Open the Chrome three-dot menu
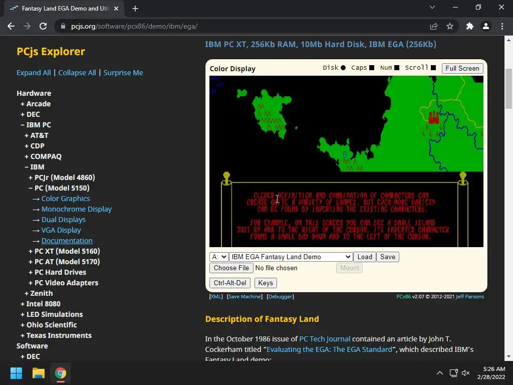Screen dimensions: 513x385 pyautogui.click(x=502, y=26)
